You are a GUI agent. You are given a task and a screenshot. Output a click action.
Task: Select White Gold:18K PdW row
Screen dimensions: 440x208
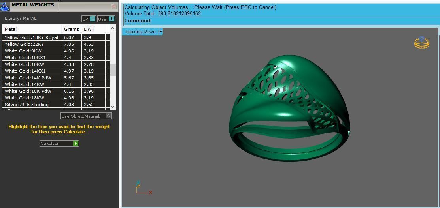(x=56, y=91)
